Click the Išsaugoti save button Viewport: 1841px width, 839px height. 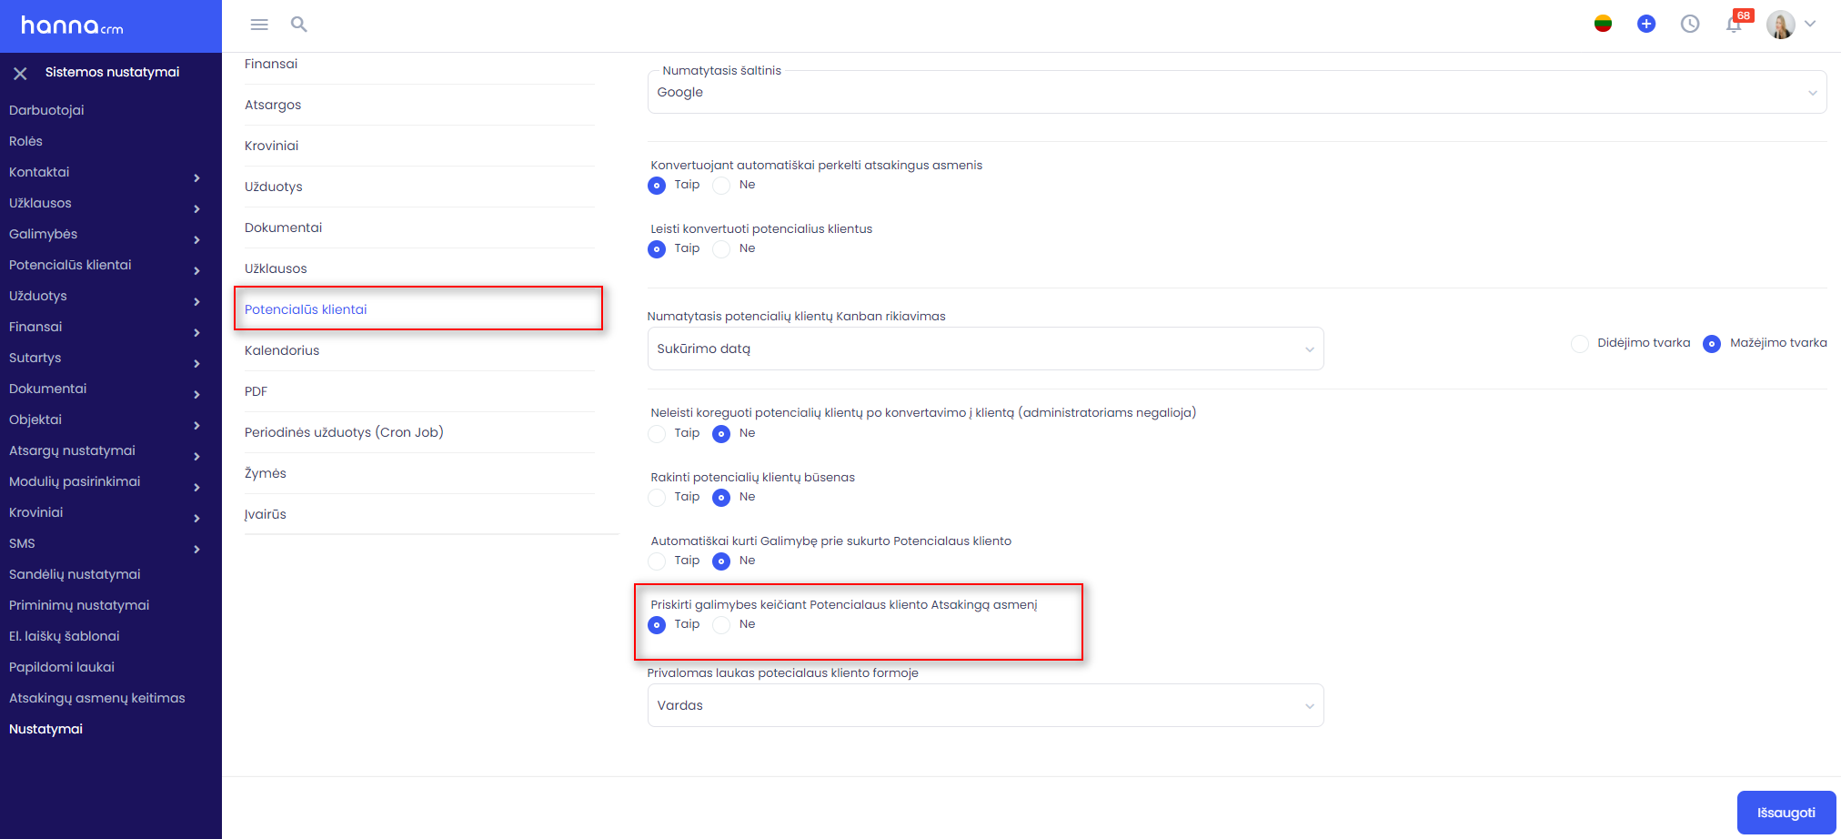click(1786, 813)
